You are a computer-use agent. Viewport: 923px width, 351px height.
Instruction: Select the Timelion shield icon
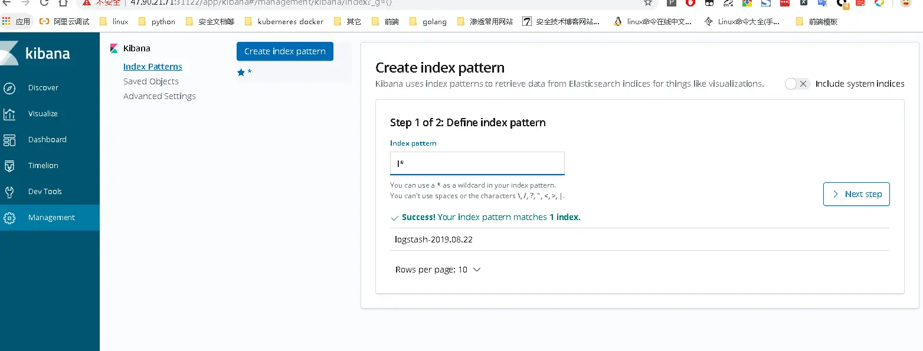pos(9,166)
